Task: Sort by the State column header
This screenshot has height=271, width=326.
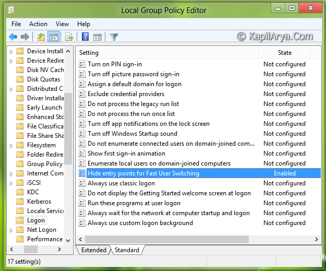Action: [284, 53]
